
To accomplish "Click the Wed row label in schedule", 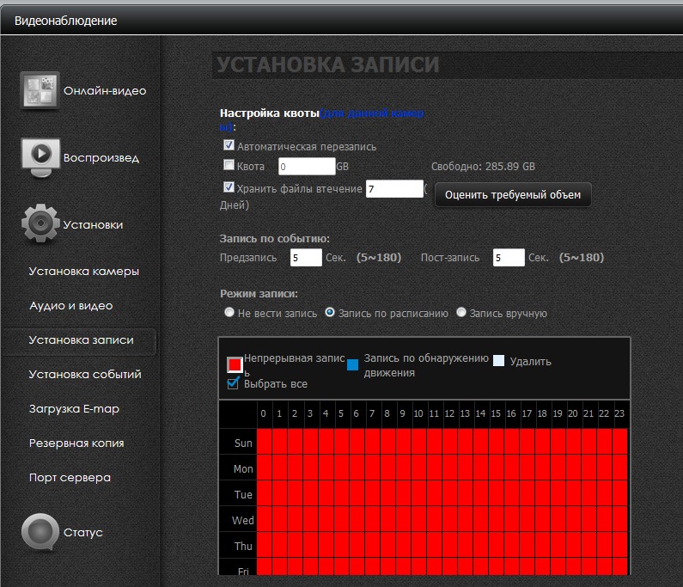I will point(242,521).
